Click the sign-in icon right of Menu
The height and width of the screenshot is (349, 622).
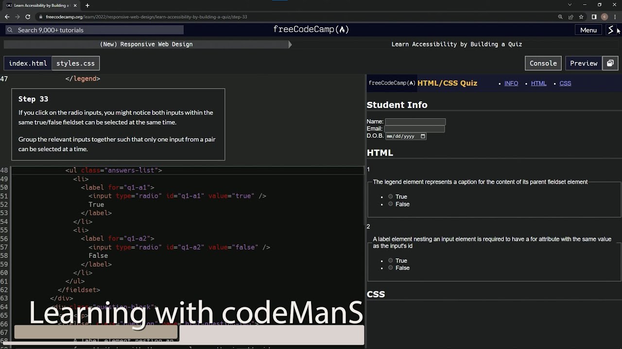pos(610,30)
